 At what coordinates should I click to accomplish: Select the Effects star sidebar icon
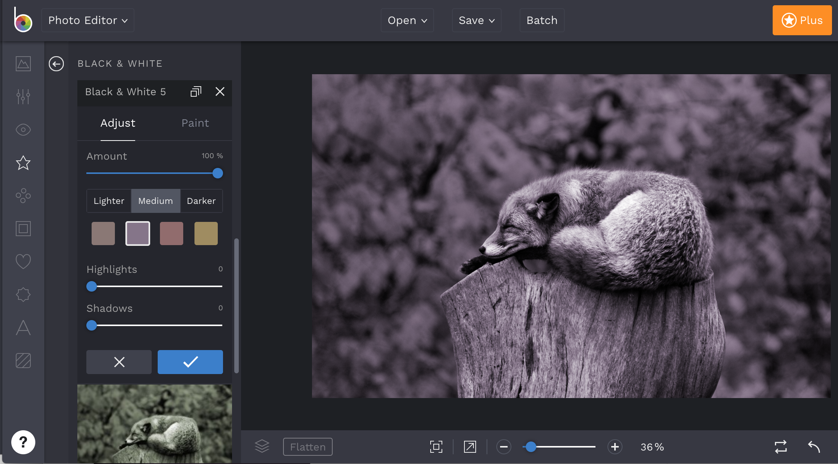pos(23,163)
